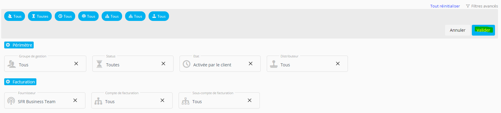The image size is (501, 113).
Task: Click the antenna icon in Fournisseur field
Action: click(x=11, y=101)
